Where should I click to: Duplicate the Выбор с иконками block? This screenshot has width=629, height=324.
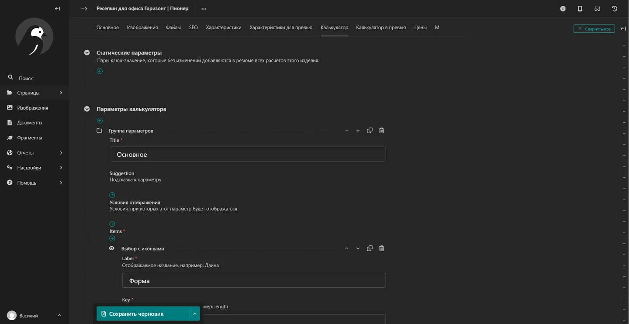click(x=370, y=248)
